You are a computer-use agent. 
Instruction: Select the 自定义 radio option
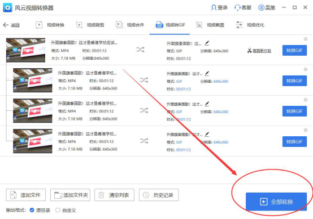click(66, 210)
